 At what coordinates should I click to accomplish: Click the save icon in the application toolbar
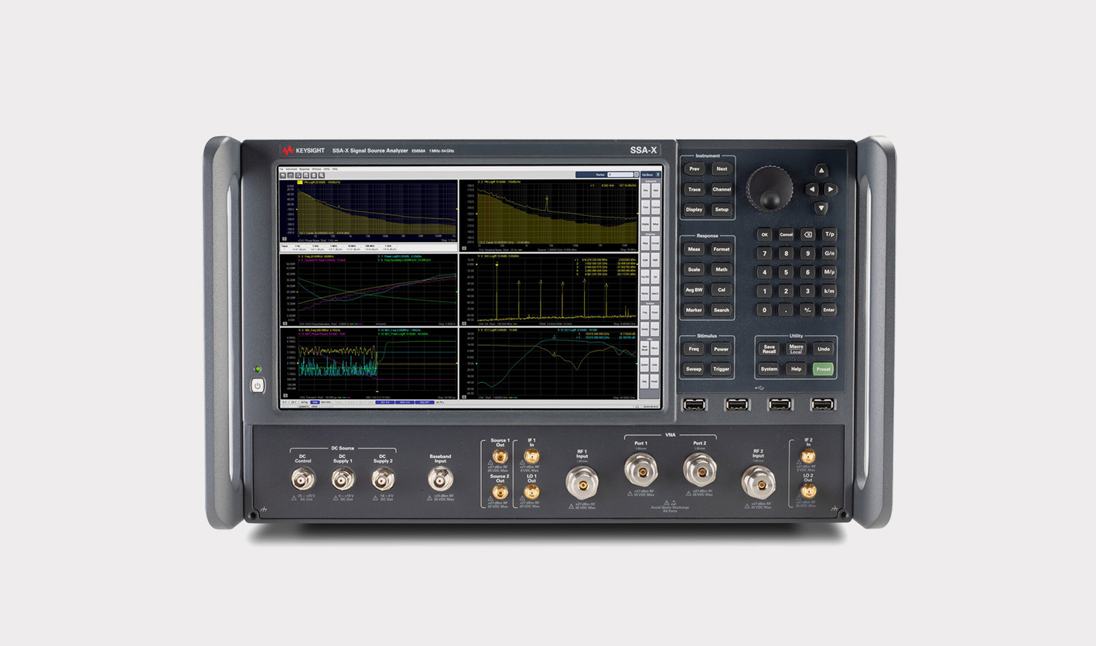(306, 176)
